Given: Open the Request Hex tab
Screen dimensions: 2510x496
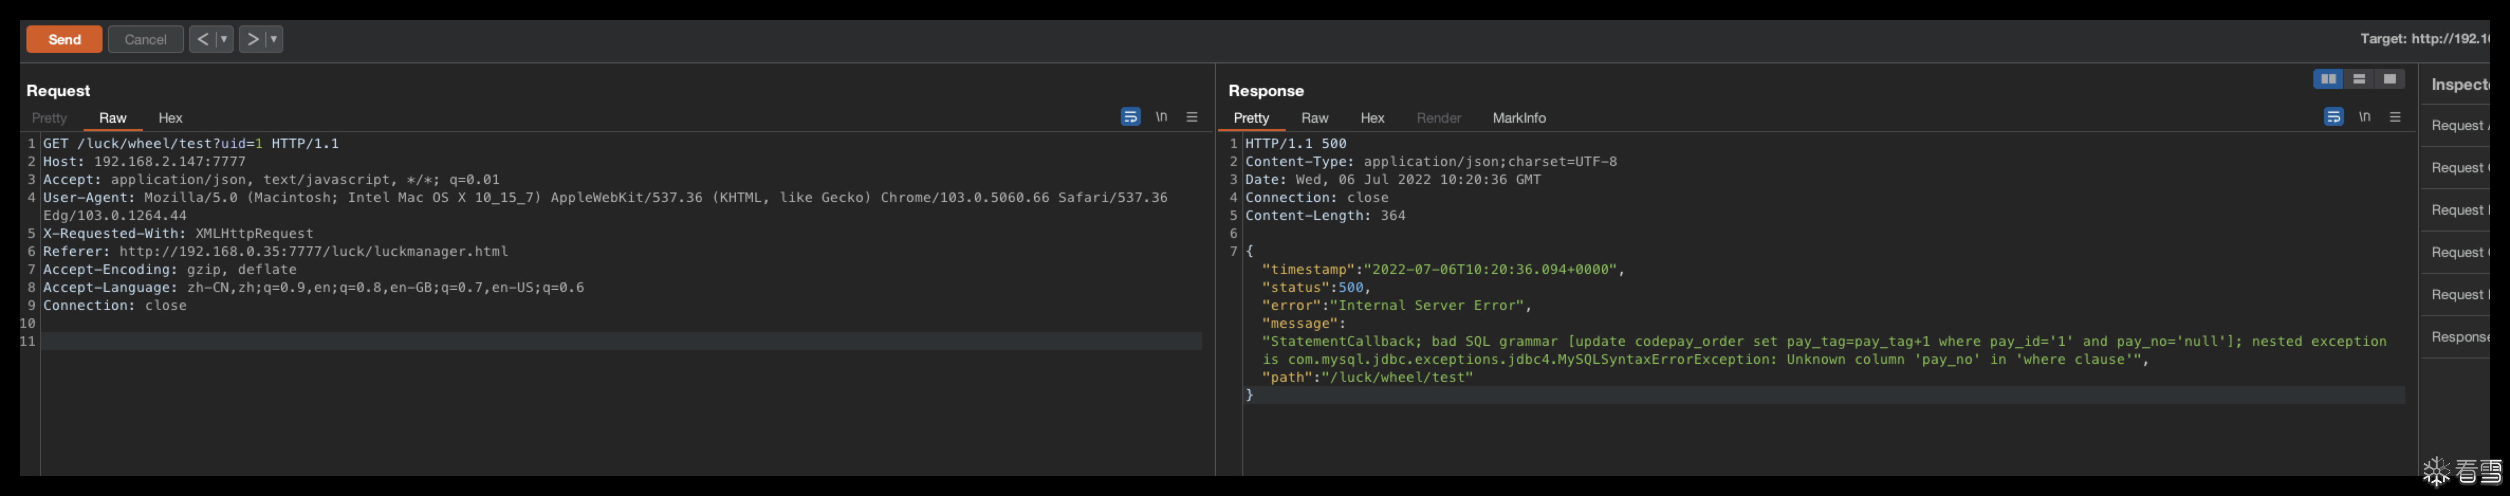Looking at the screenshot, I should (171, 118).
